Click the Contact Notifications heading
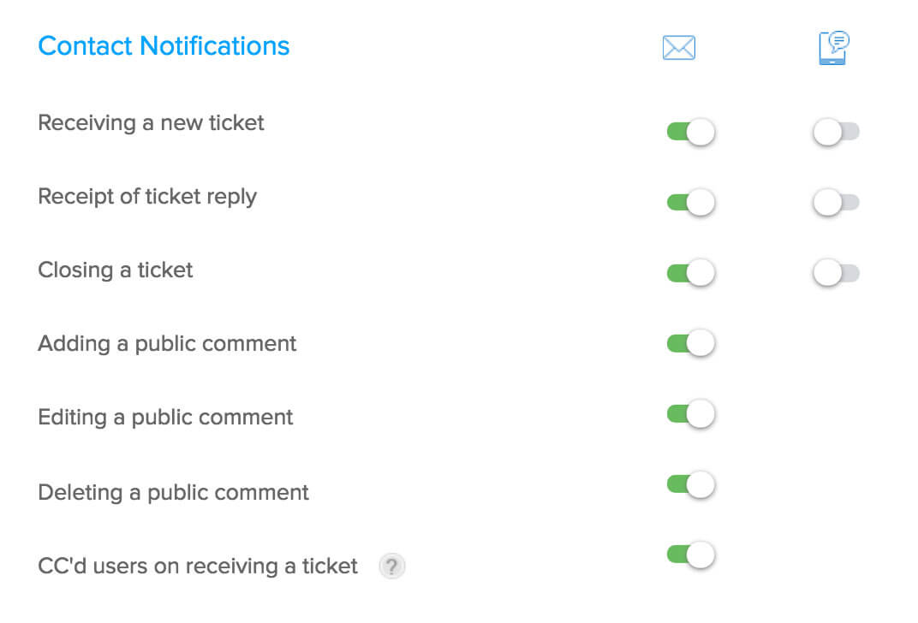 pyautogui.click(x=164, y=46)
